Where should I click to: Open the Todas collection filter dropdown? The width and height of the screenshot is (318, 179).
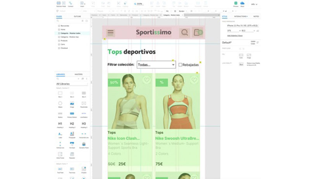[x=156, y=65]
